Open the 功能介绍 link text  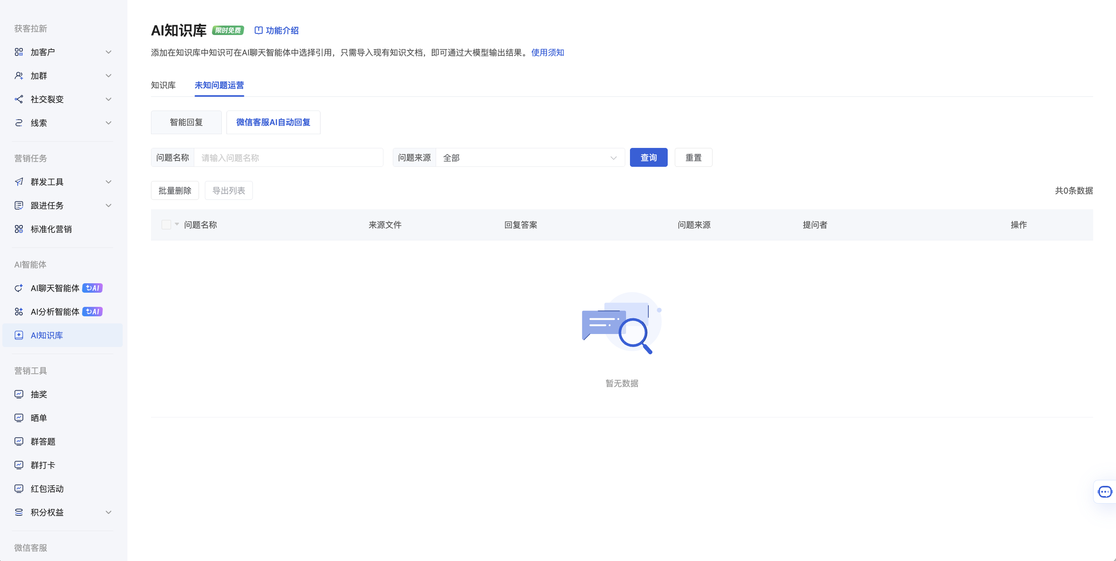coord(282,30)
